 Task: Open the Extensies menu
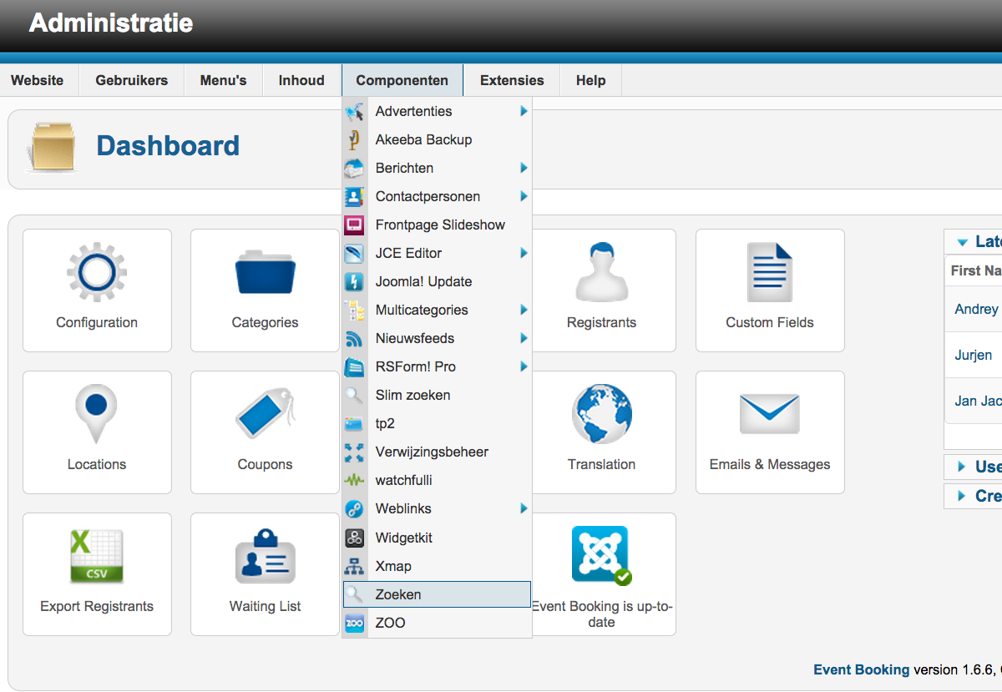(512, 80)
